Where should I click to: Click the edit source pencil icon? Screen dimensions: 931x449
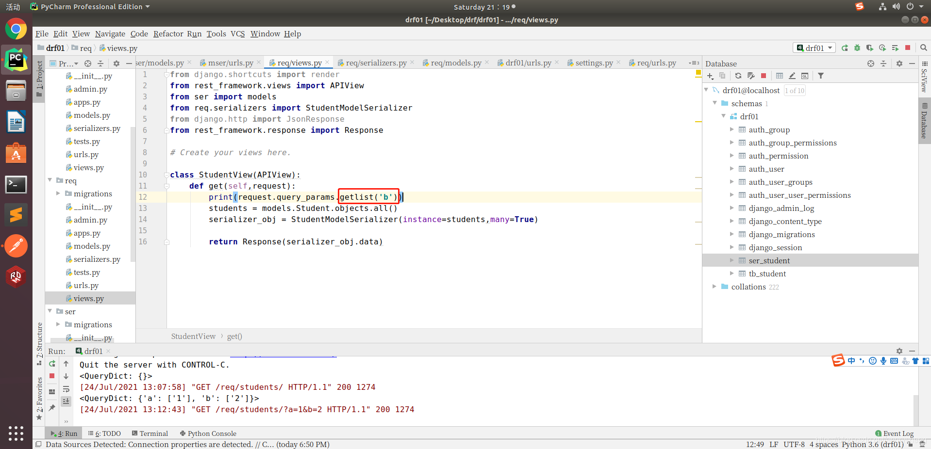pyautogui.click(x=792, y=76)
